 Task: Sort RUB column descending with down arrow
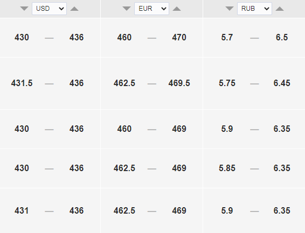pos(230,9)
